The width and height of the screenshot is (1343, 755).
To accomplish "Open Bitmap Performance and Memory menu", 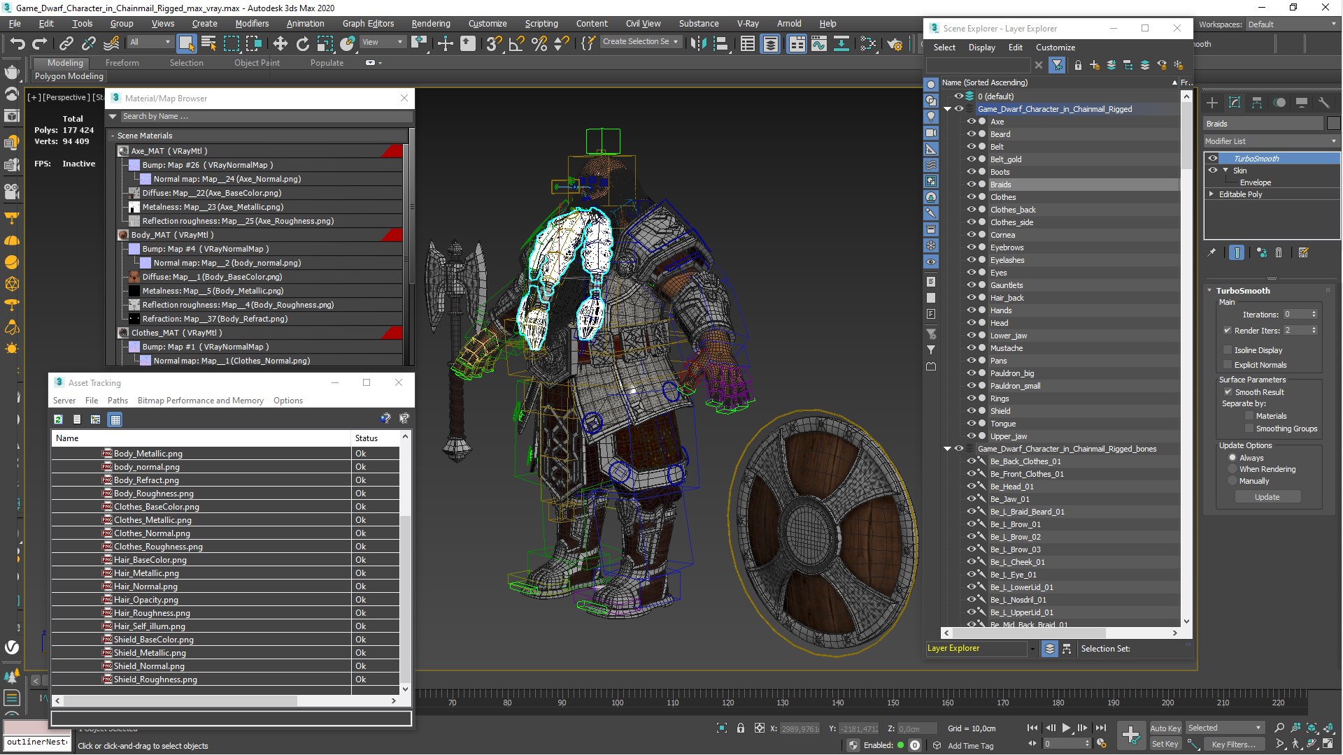I will [x=200, y=401].
